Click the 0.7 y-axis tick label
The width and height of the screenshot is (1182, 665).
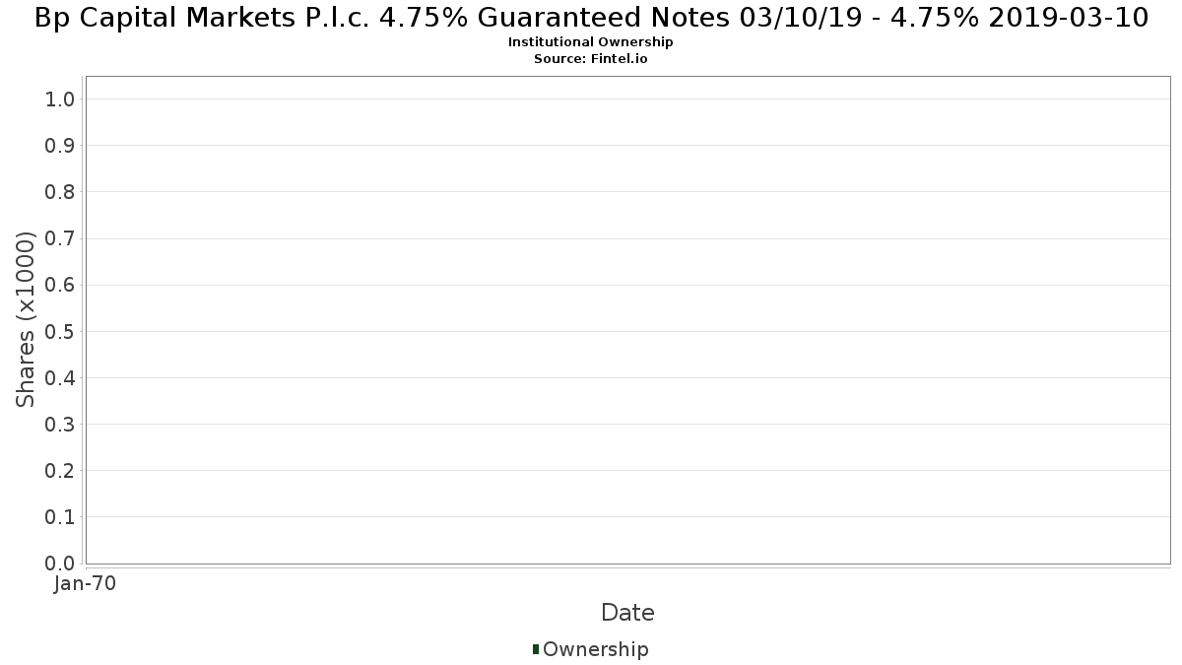61,238
